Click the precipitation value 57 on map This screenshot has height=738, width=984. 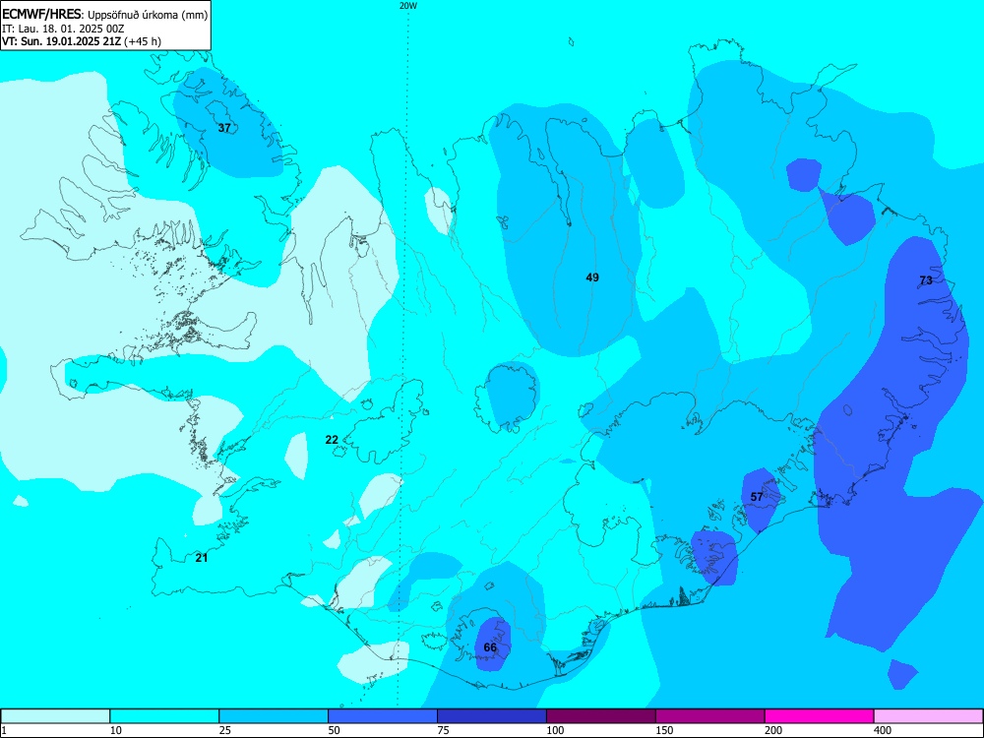point(757,497)
